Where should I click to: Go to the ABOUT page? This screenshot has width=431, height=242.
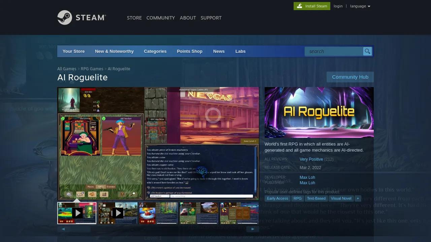(x=188, y=18)
